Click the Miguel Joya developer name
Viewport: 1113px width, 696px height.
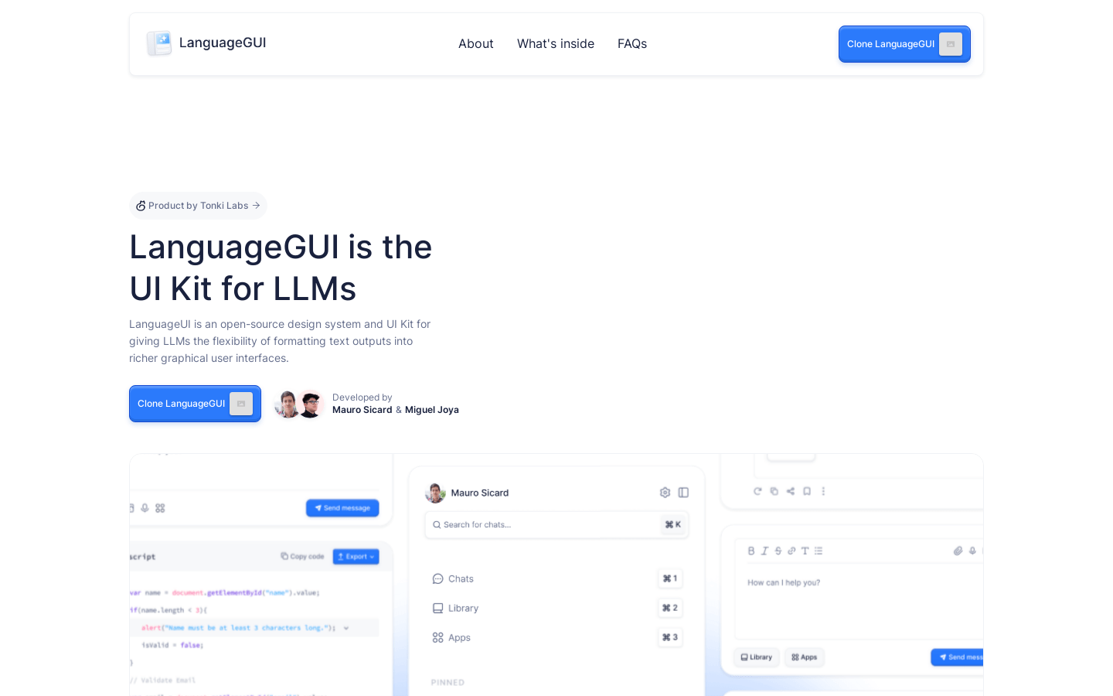(432, 410)
